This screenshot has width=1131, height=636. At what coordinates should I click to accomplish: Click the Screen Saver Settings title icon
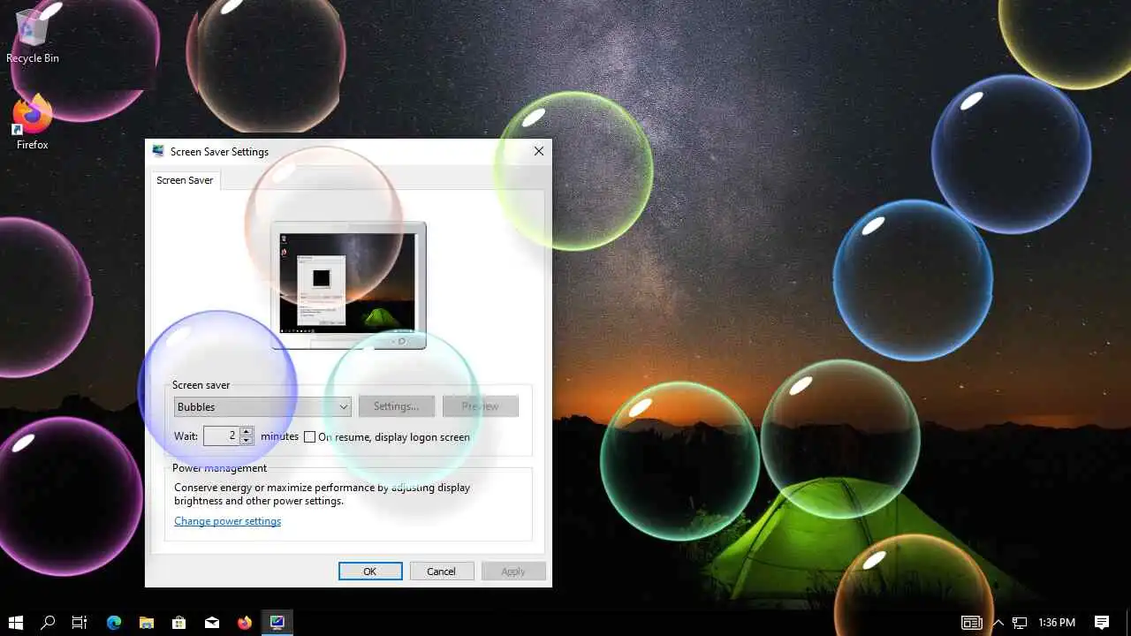point(158,151)
